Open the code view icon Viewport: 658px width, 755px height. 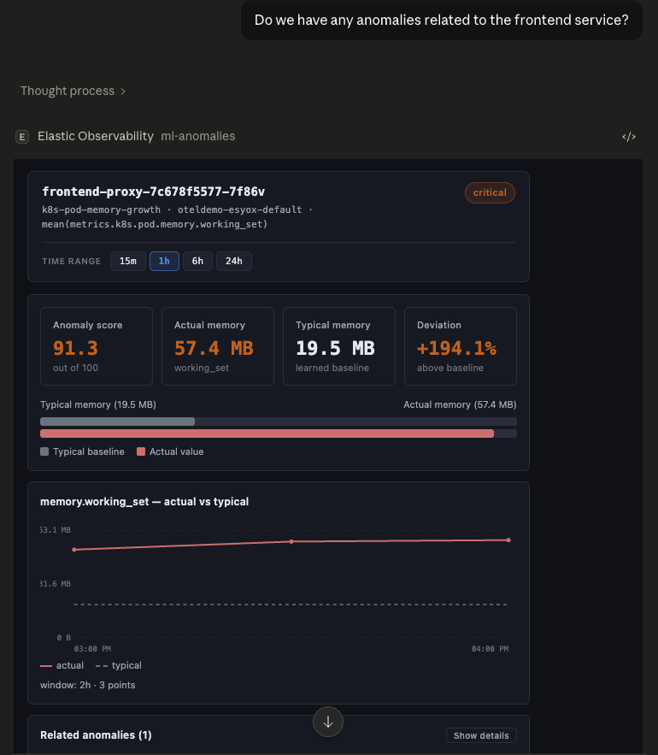point(629,137)
